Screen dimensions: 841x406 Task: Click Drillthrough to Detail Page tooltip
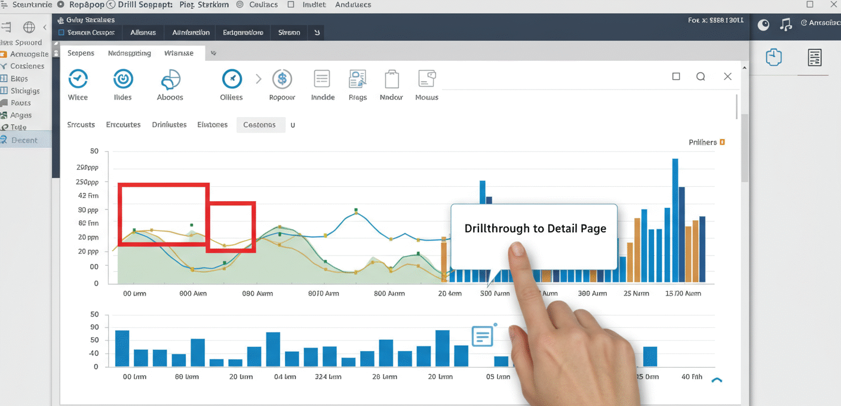(x=535, y=229)
